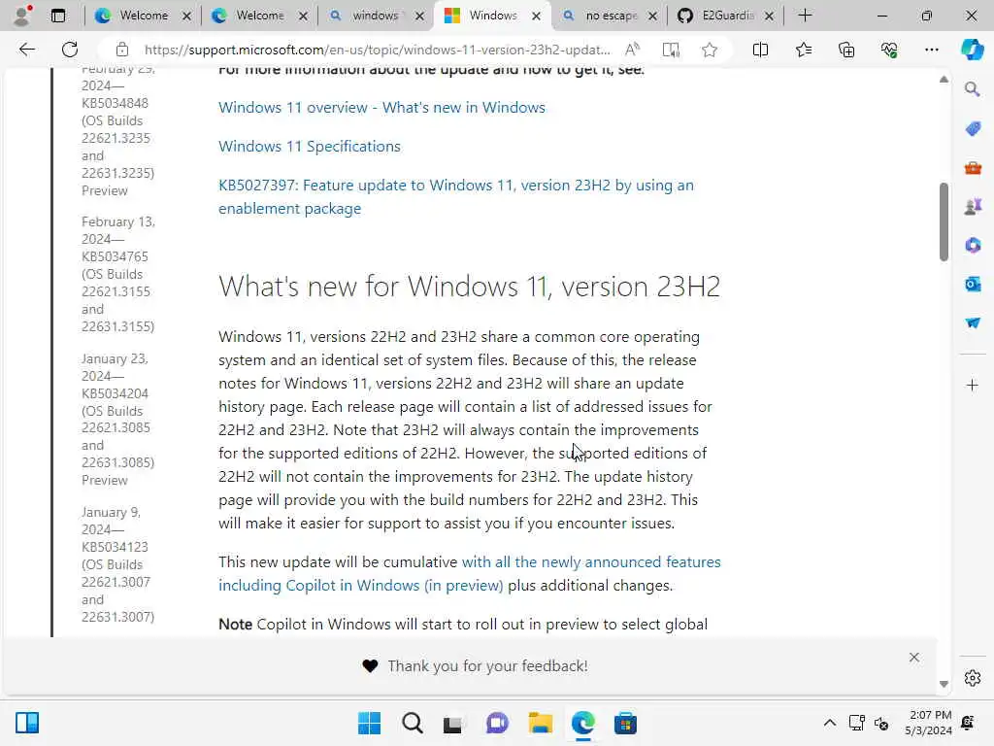The width and height of the screenshot is (994, 746).
Task: Open Collections panel
Action: pos(846,50)
